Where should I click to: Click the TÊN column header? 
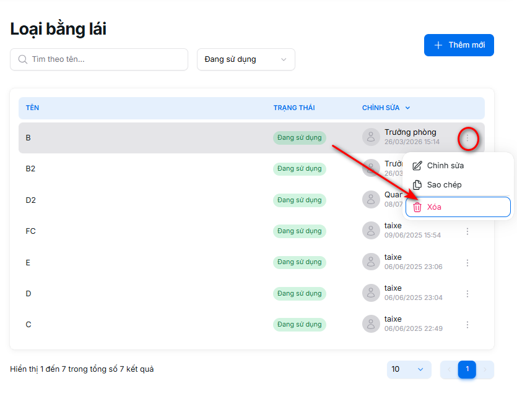(32, 108)
